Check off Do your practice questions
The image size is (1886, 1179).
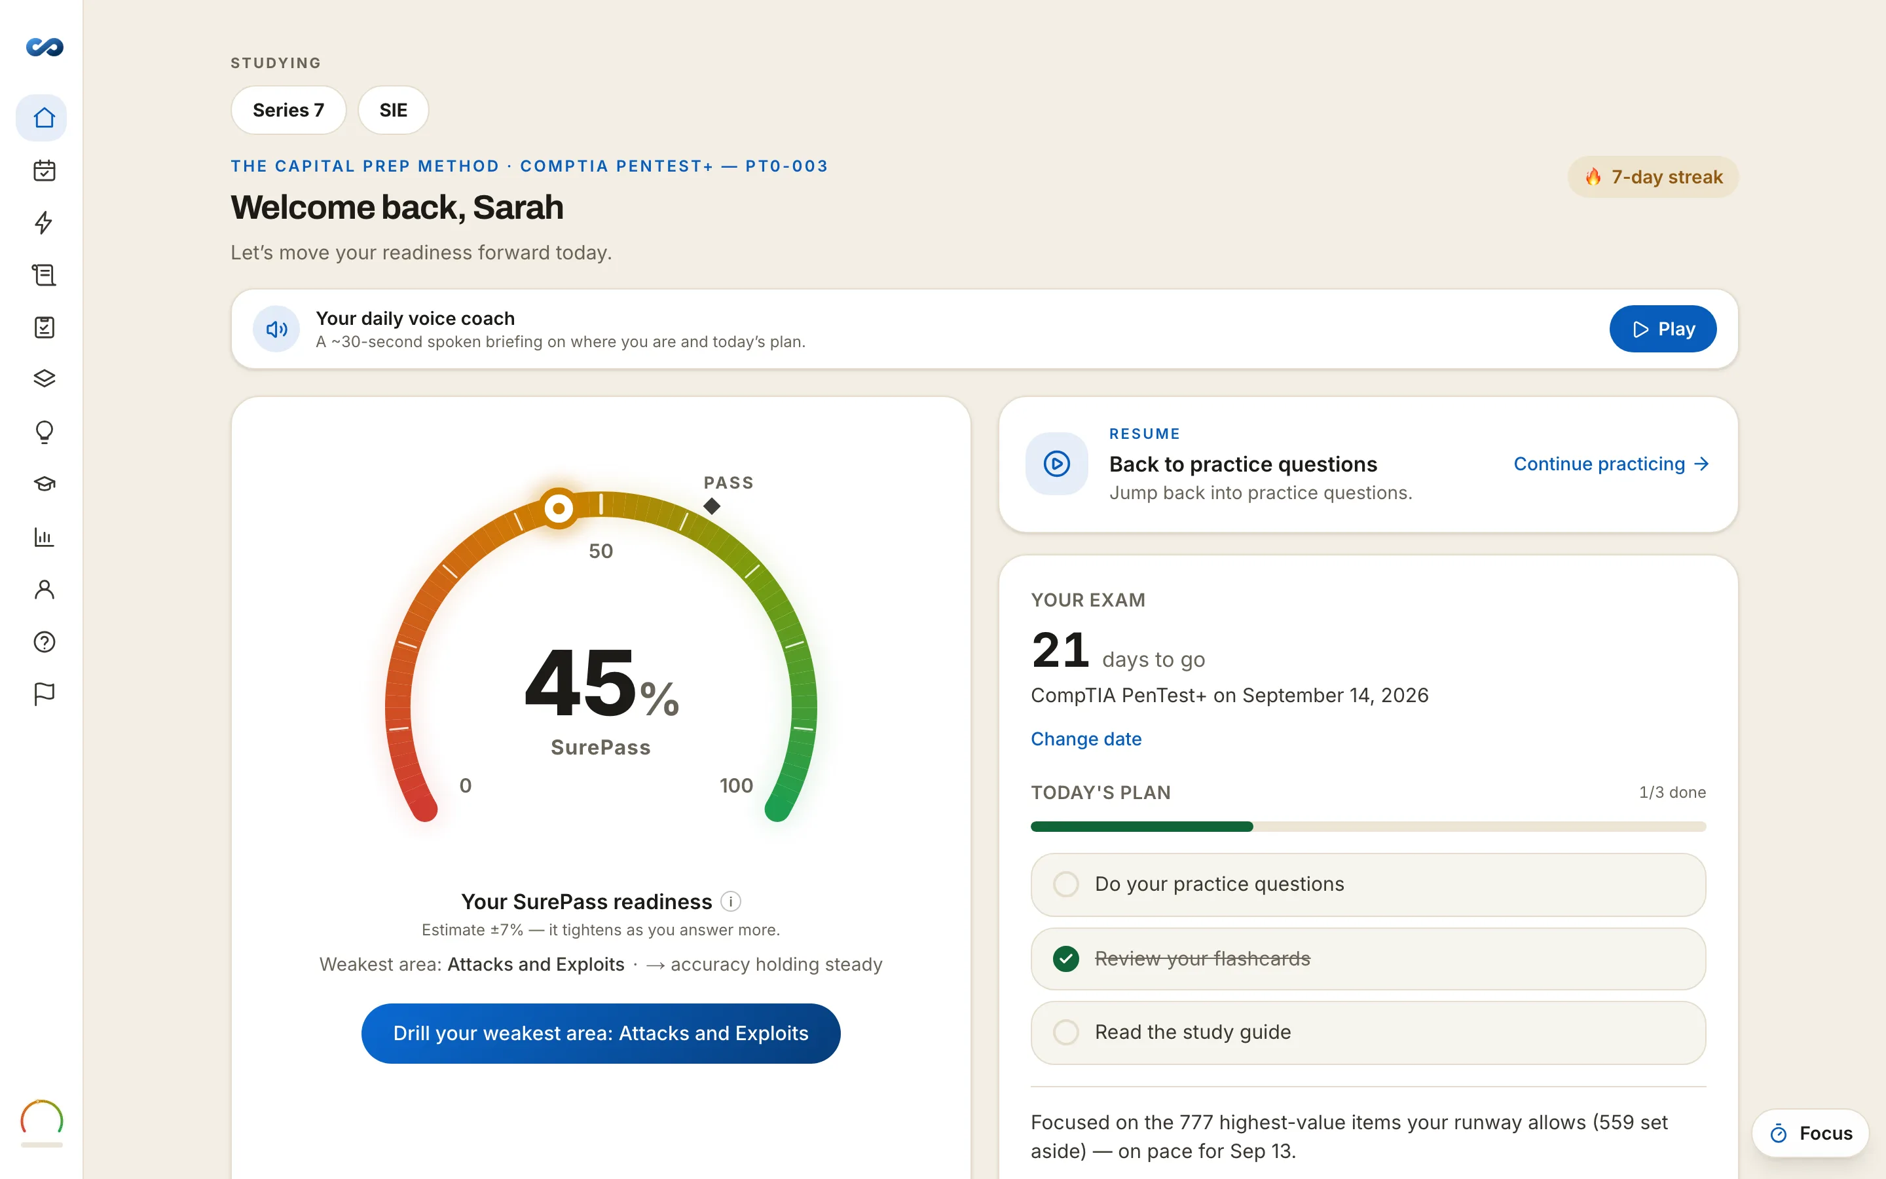pyautogui.click(x=1065, y=884)
